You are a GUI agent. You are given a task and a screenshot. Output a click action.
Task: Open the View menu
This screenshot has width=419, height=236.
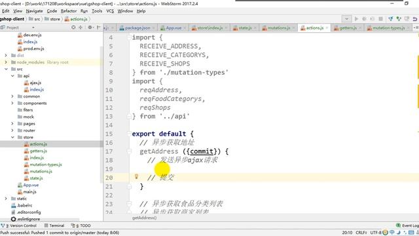tap(18, 11)
